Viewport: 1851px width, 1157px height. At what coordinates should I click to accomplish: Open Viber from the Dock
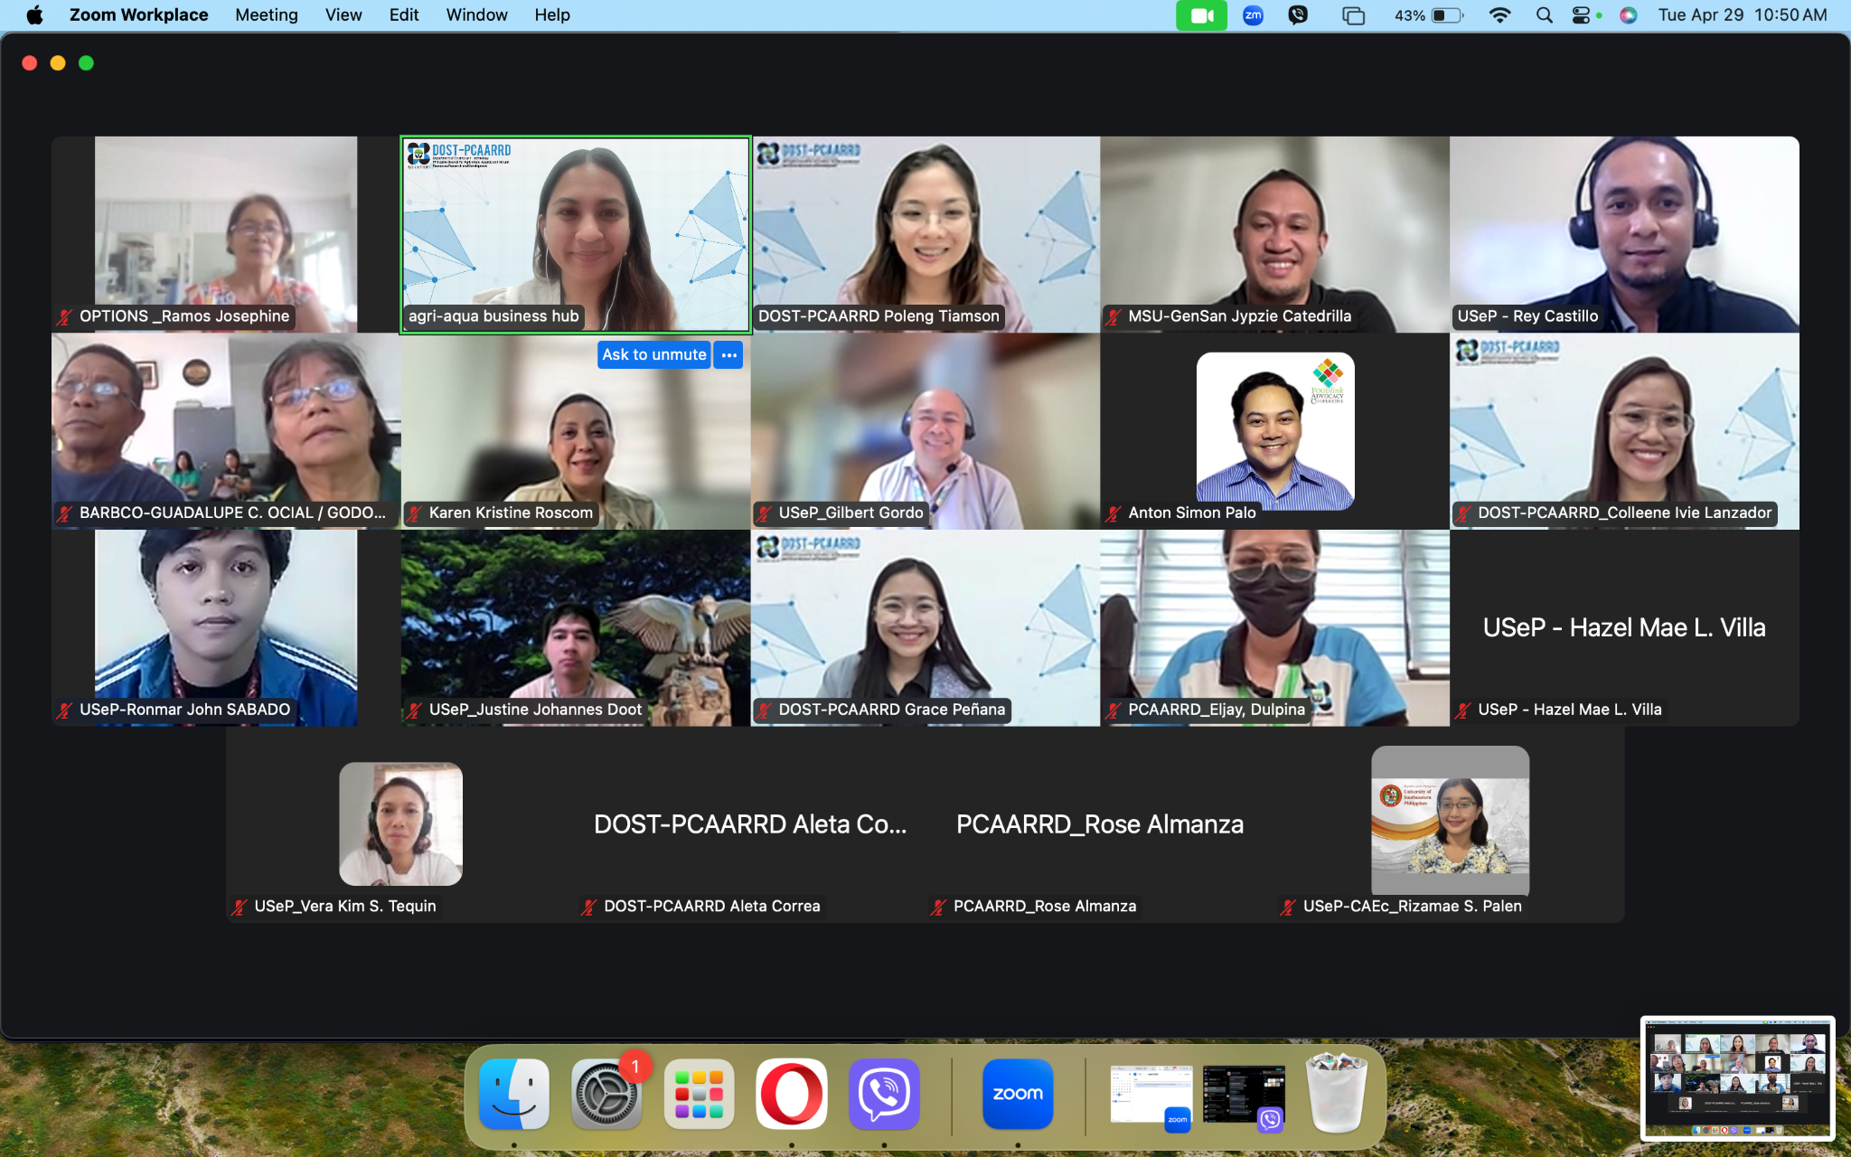coord(884,1094)
